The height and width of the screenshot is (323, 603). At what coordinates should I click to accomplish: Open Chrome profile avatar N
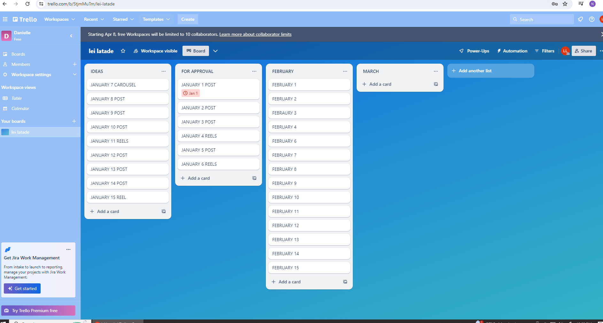(x=592, y=4)
